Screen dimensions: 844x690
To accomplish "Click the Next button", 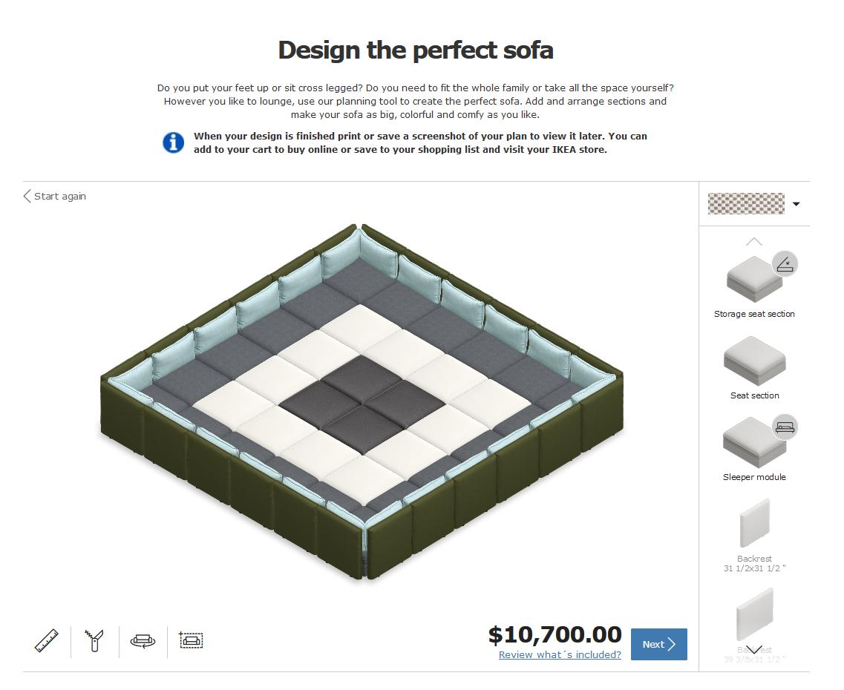I will point(658,644).
